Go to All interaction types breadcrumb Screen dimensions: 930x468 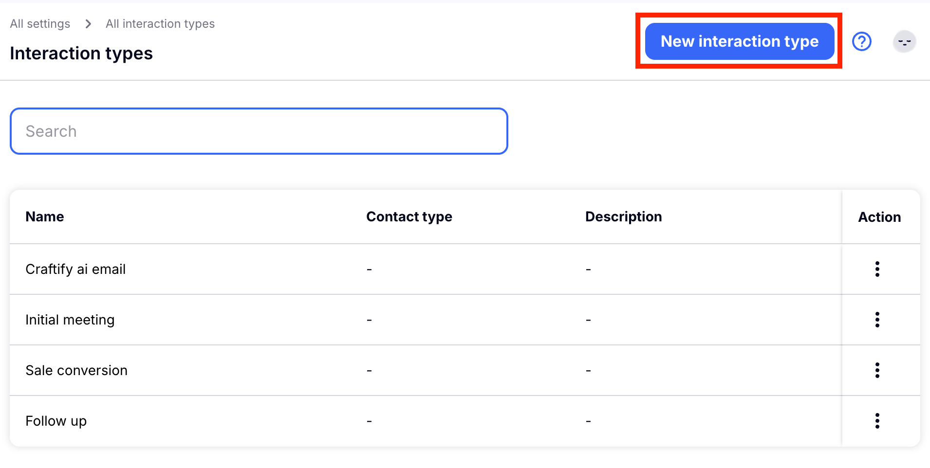tap(160, 24)
